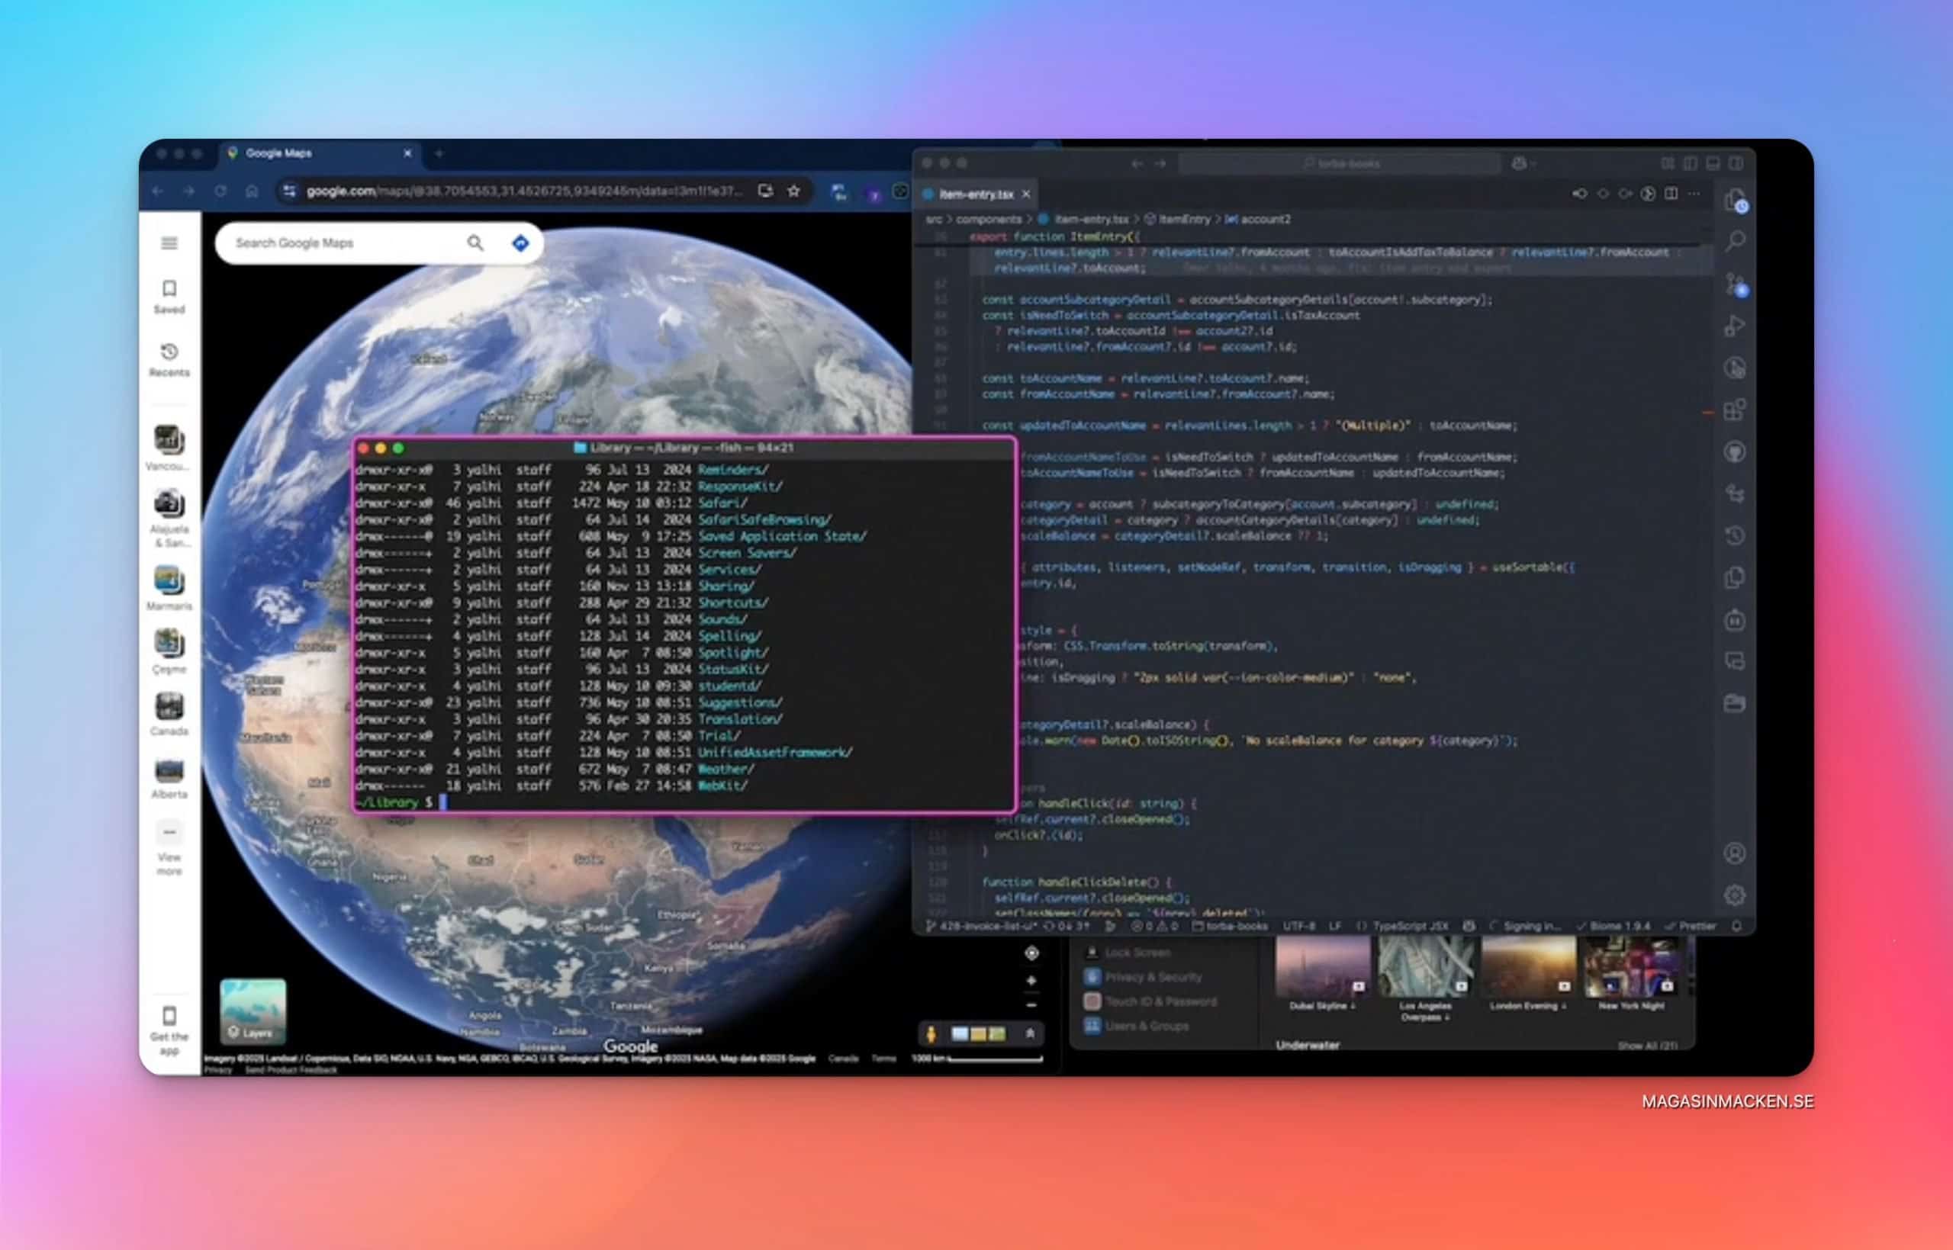This screenshot has height=1250, width=1953.
Task: Select the Google Maps browser tab
Action: 320,153
